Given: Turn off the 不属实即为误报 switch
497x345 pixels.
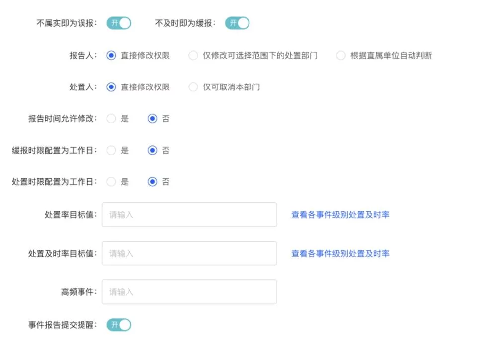Looking at the screenshot, I should 118,23.
